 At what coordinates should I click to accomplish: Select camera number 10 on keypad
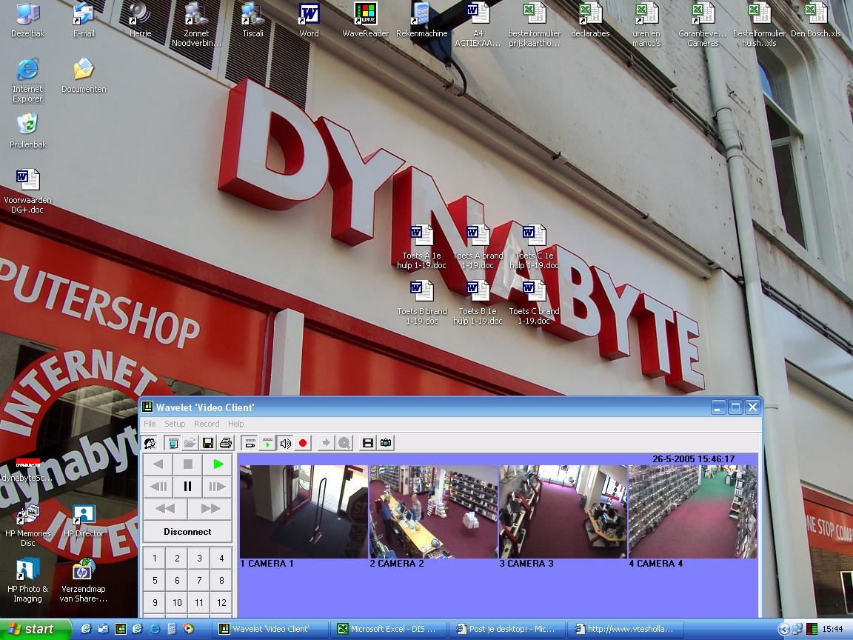click(x=178, y=602)
